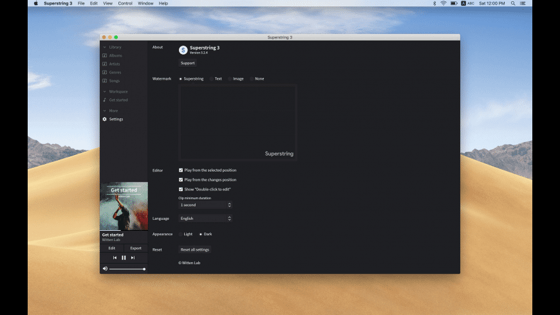The image size is (560, 315).
Task: Click the Get started album artwork
Action: [x=124, y=206]
